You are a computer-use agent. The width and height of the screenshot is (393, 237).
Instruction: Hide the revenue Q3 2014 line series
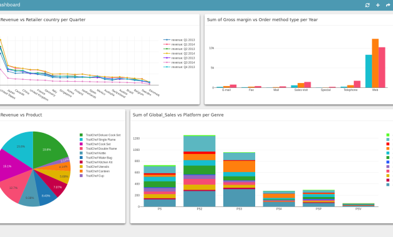point(179,62)
